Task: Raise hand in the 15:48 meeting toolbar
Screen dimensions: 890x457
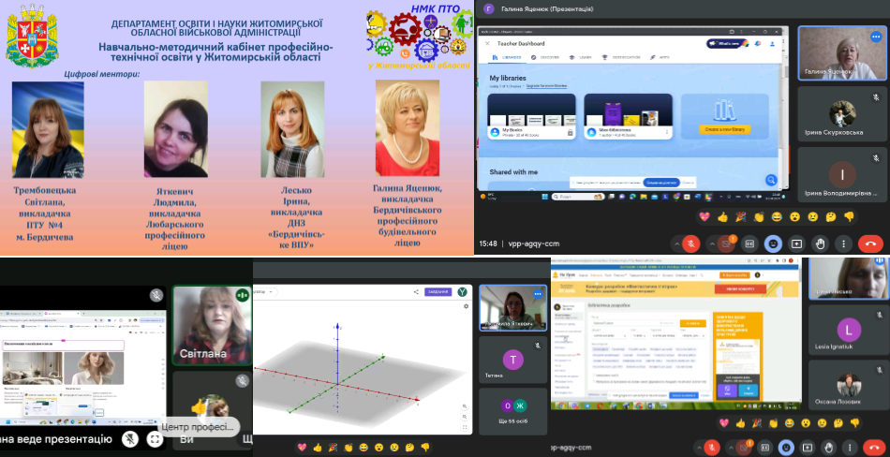Action: click(x=821, y=243)
